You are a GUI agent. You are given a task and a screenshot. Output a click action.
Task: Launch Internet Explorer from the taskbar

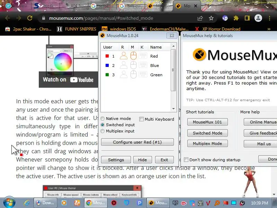(x=27, y=203)
